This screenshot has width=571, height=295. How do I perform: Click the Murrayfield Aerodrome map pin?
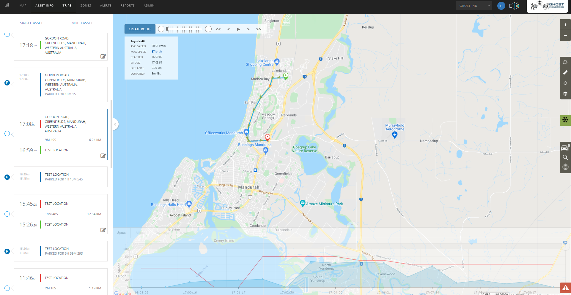tap(395, 135)
